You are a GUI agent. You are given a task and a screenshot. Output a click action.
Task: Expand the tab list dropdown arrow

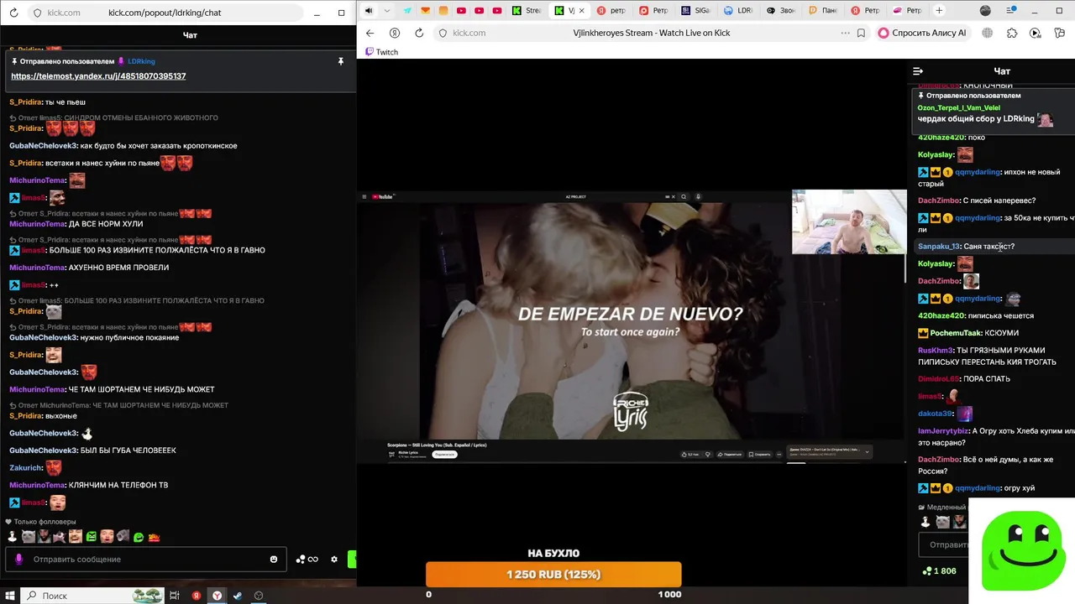[386, 11]
